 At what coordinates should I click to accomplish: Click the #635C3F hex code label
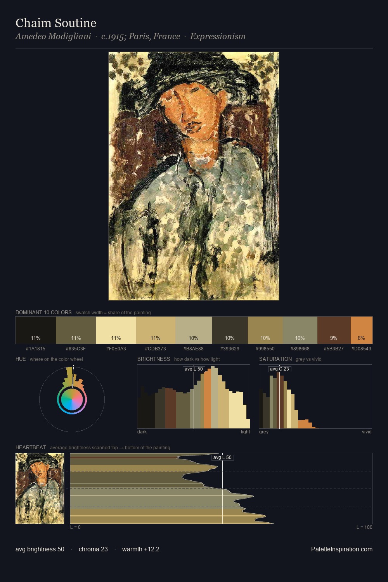click(x=76, y=349)
